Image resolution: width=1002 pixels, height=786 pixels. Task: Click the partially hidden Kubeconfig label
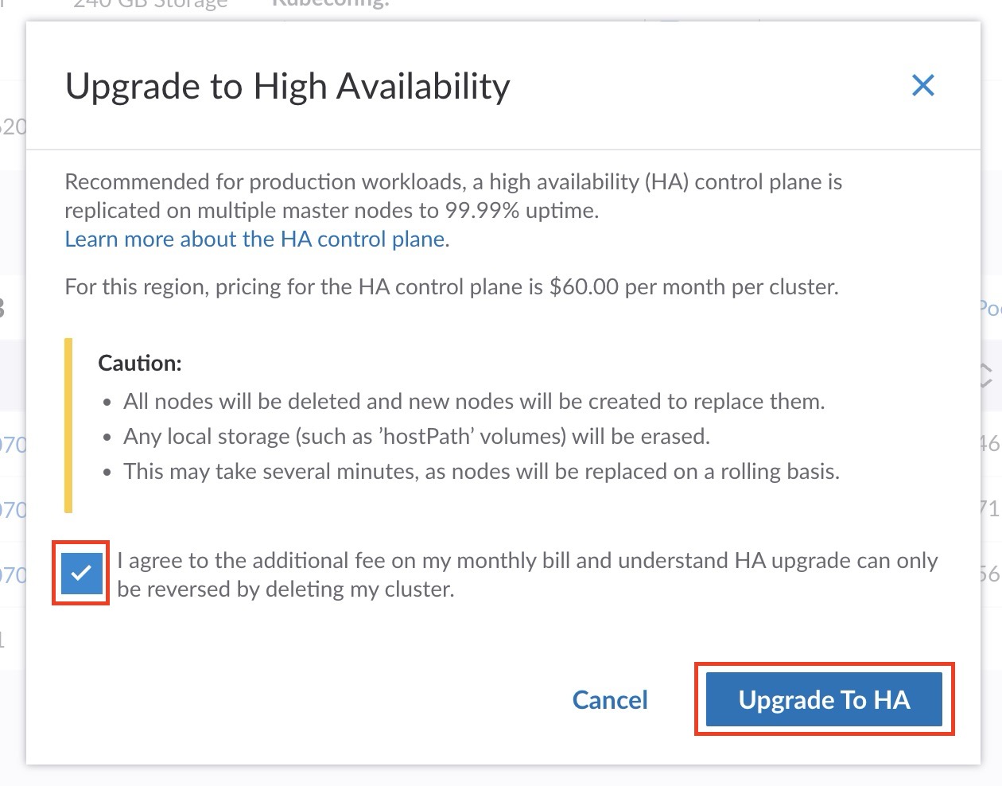[331, 5]
